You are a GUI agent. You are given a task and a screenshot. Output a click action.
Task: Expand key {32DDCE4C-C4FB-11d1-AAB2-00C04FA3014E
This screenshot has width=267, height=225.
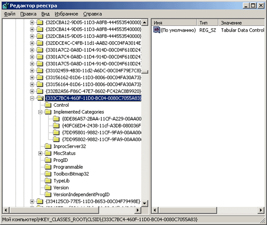coord(32,43)
